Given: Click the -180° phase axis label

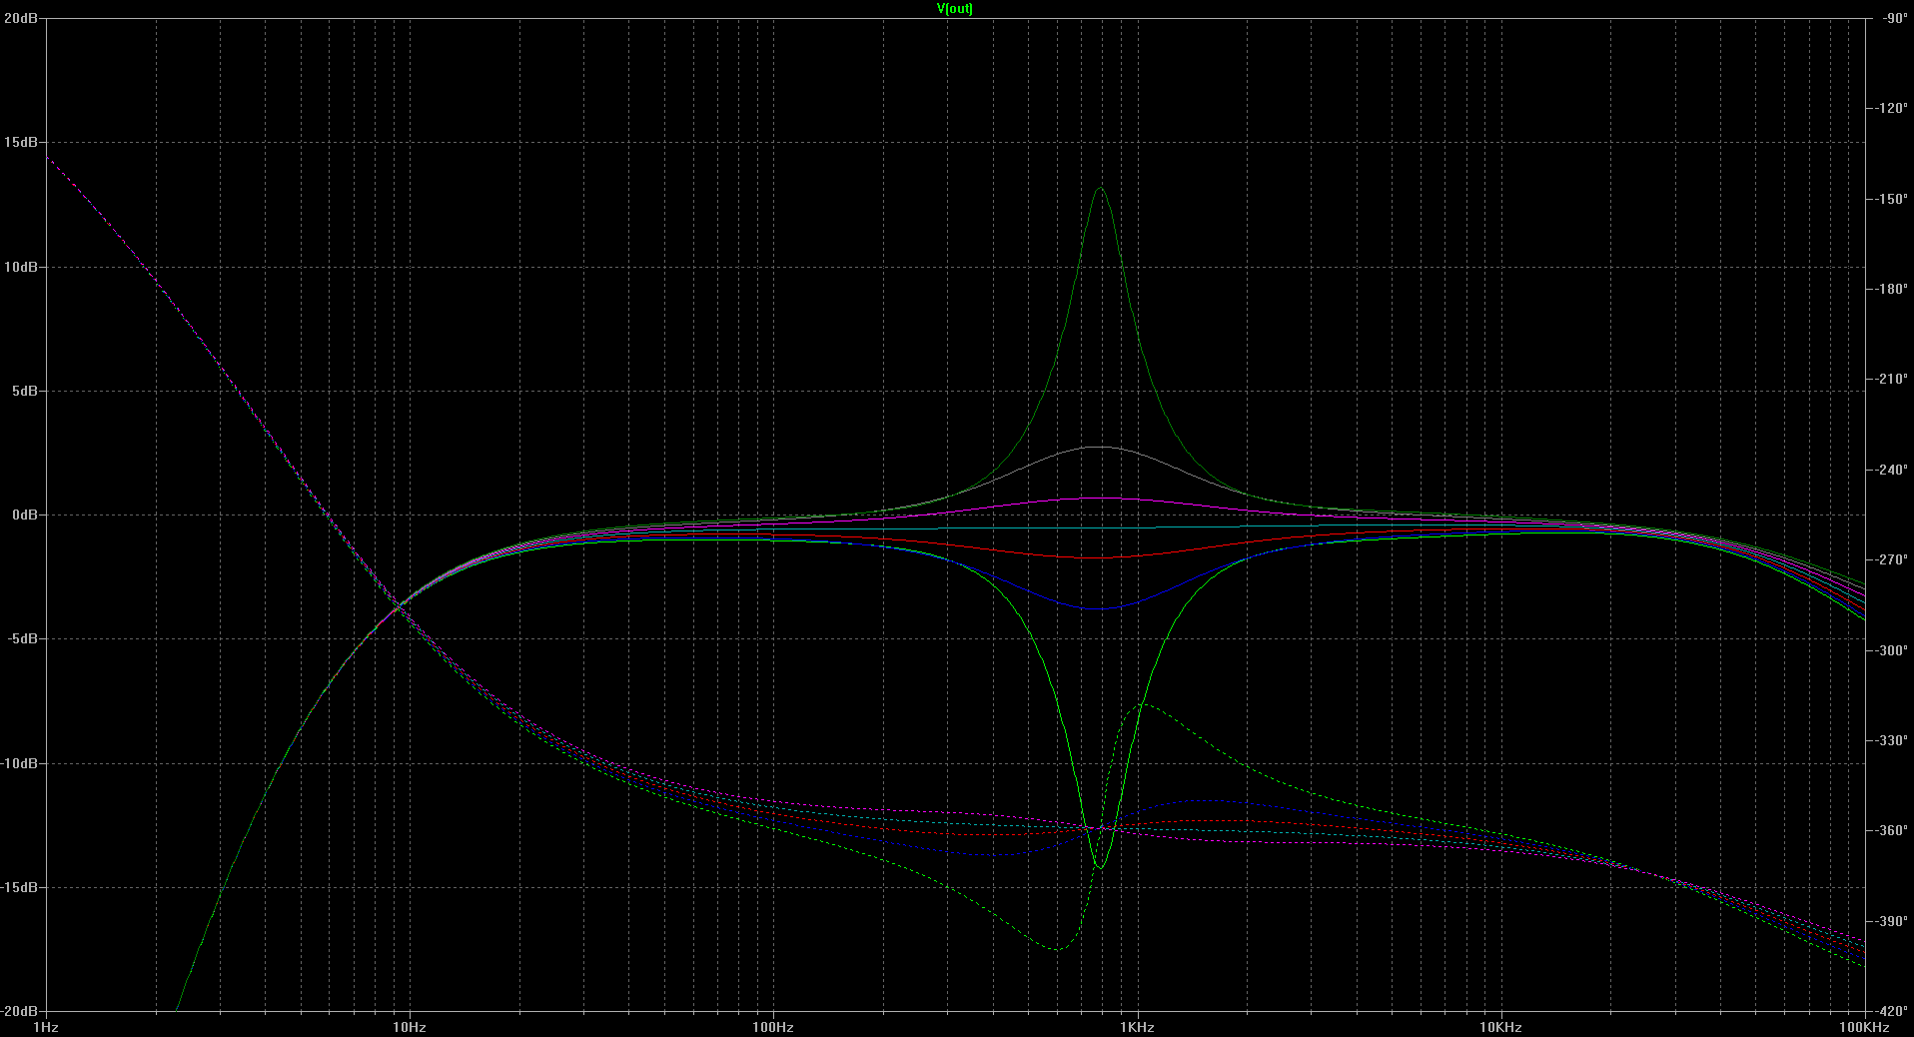Looking at the screenshot, I should click(1890, 289).
